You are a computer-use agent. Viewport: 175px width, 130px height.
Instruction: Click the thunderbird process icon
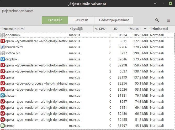pos(3,47)
